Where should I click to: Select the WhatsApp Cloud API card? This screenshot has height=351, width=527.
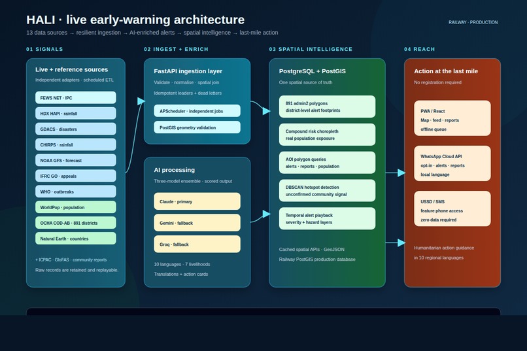click(452, 163)
